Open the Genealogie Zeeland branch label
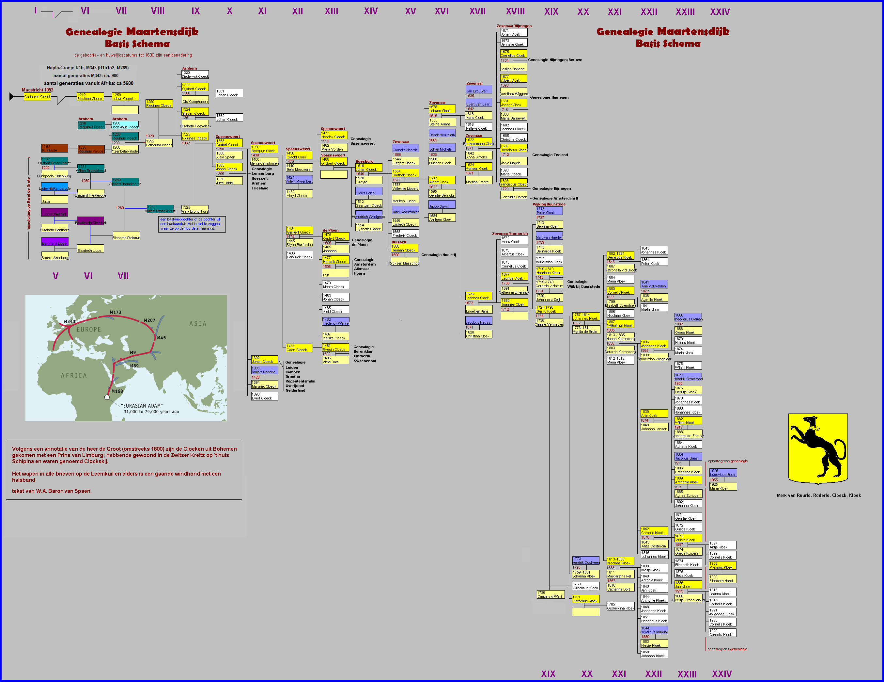 [x=550, y=155]
